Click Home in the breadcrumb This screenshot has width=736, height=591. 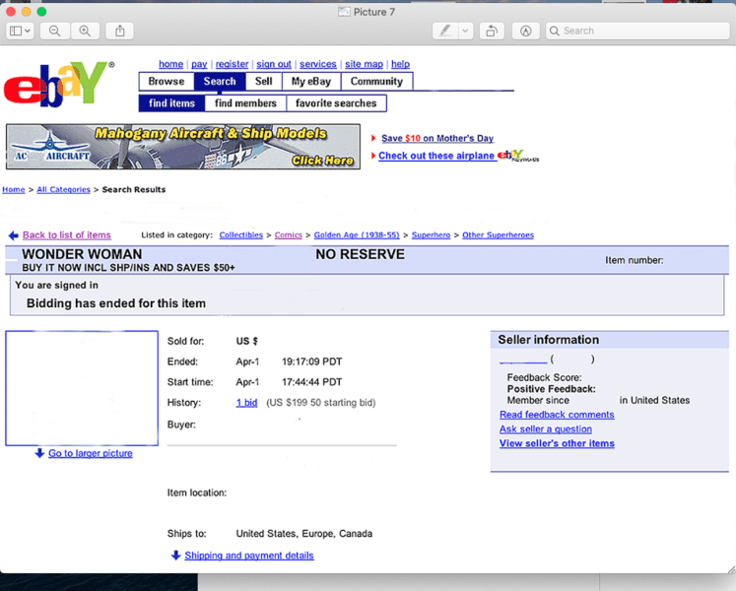click(14, 190)
